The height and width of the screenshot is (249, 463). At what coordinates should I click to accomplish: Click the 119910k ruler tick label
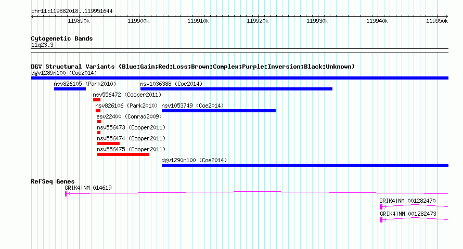pyautogui.click(x=198, y=21)
